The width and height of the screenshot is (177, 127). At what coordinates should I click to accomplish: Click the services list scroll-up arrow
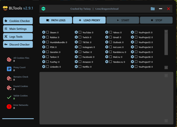pos(166,32)
